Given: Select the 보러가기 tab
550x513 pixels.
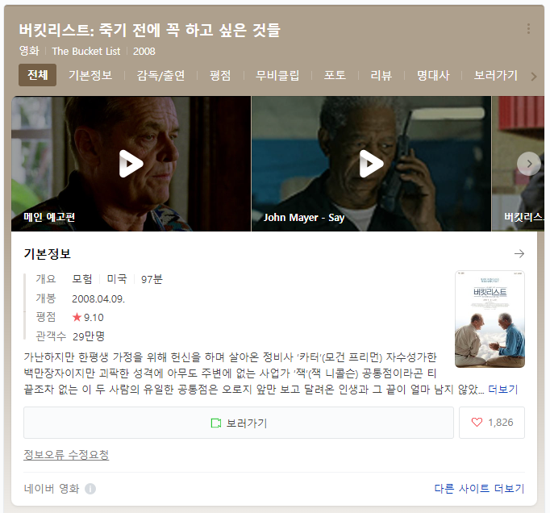Looking at the screenshot, I should 496,75.
